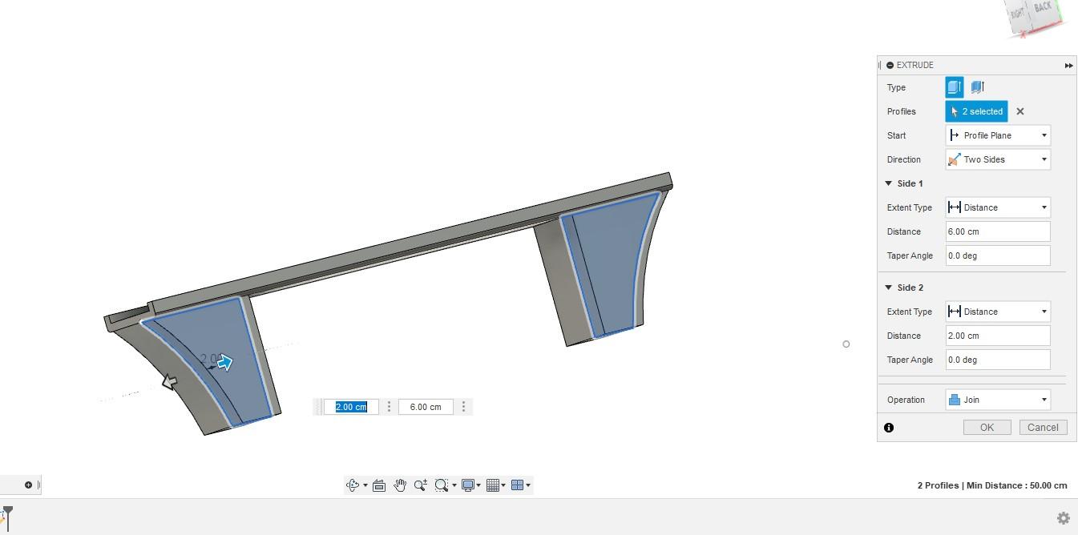1078x535 pixels.
Task: Select the Pan tool
Action: coord(400,485)
